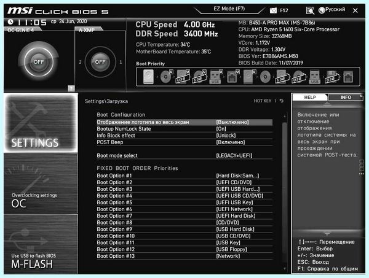The image size is (369, 278).
Task: Open the HOT KEY list
Action: click(x=263, y=101)
